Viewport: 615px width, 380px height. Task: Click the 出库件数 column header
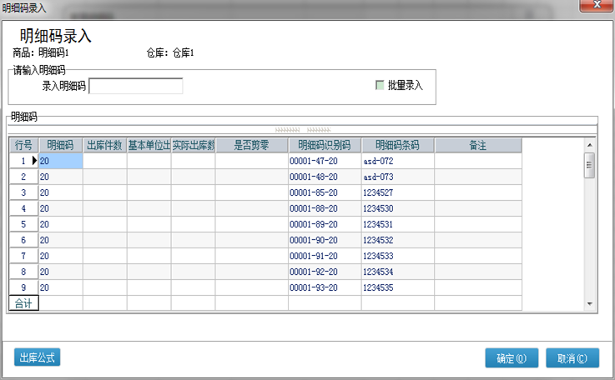click(105, 145)
